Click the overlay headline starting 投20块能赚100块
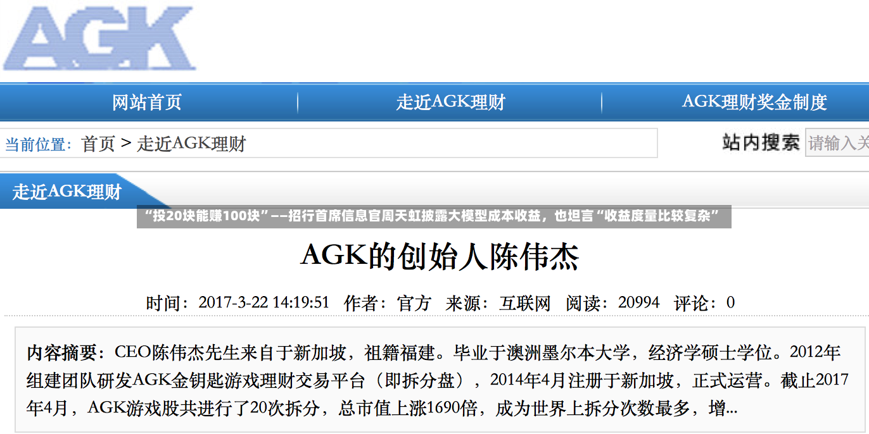 [434, 216]
